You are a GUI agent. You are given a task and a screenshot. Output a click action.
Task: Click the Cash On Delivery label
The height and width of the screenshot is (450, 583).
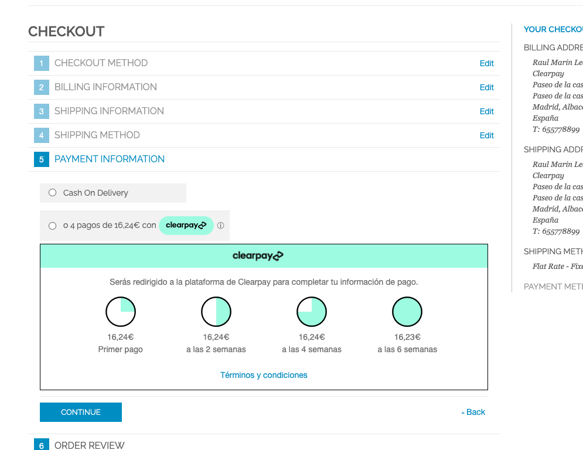tap(96, 193)
